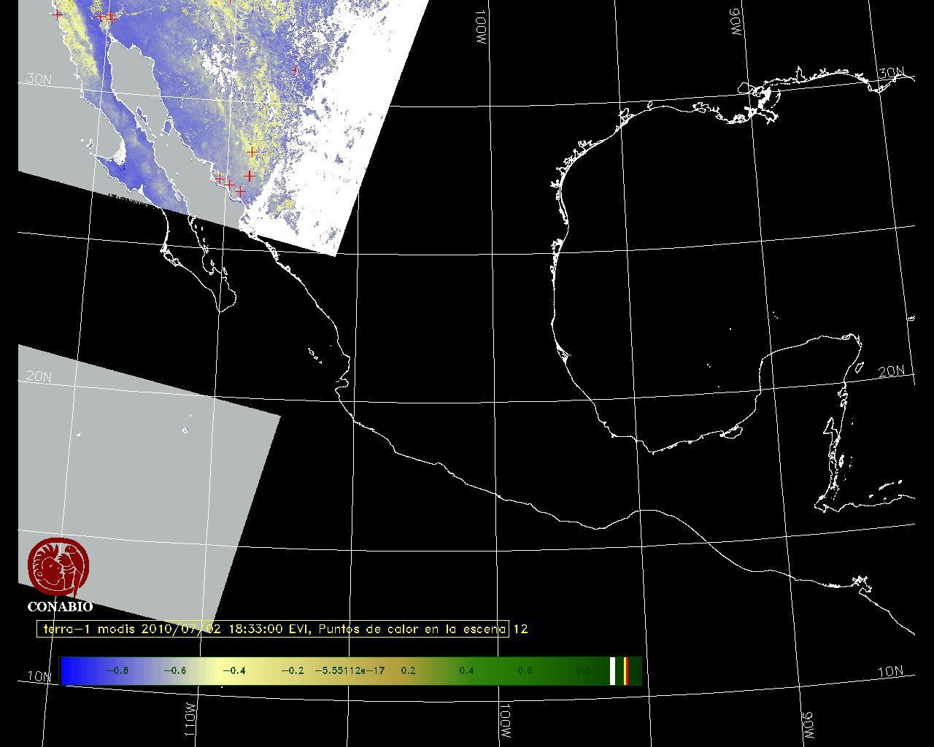
Task: Click the 20N latitude label near the Yucatan peninsula
Action: pyautogui.click(x=891, y=371)
